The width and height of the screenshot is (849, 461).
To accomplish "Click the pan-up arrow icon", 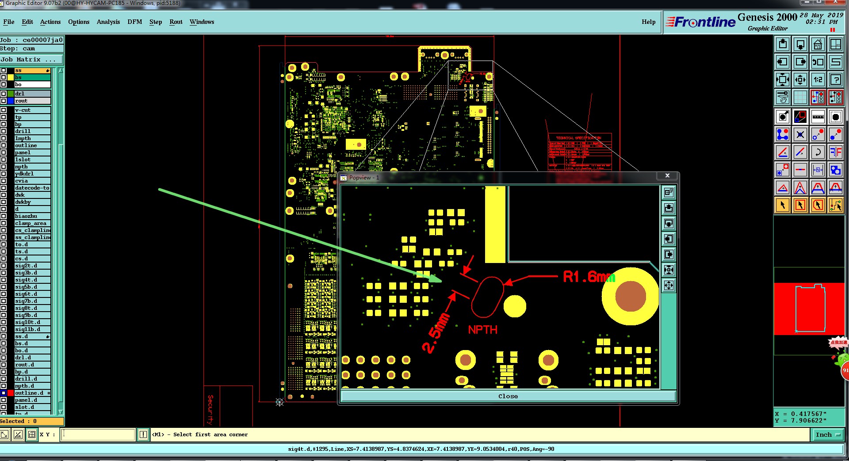I will pyautogui.click(x=783, y=44).
